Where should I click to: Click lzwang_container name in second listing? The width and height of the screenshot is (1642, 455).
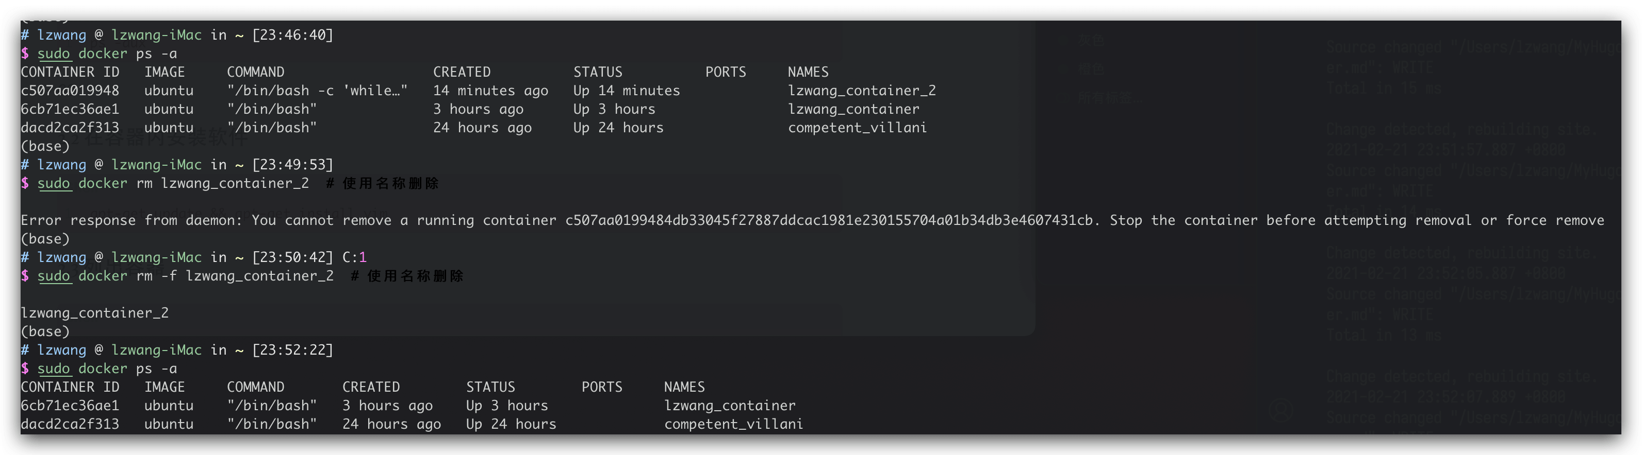pyautogui.click(x=730, y=406)
